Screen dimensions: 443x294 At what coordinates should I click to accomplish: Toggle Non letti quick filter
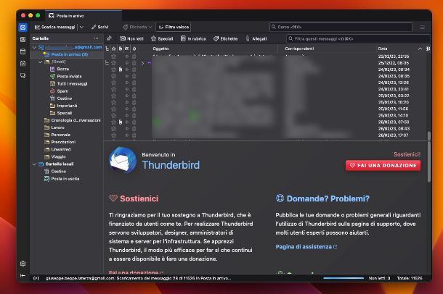pyautogui.click(x=131, y=38)
